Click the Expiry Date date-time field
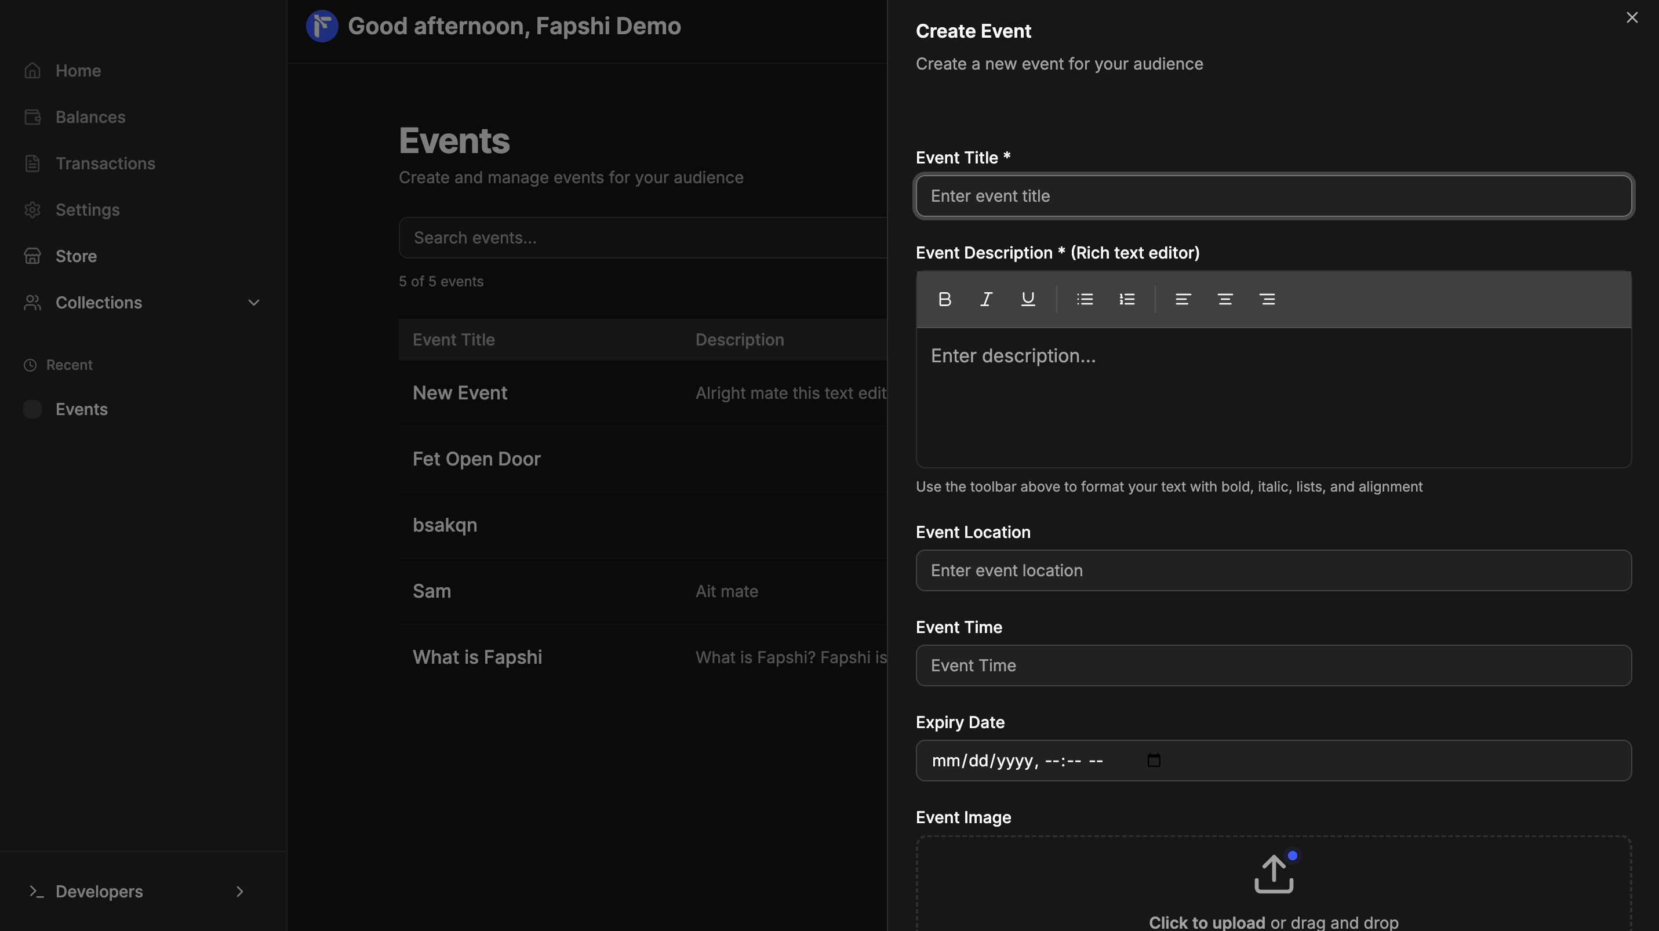1659x931 pixels. (x=1273, y=761)
